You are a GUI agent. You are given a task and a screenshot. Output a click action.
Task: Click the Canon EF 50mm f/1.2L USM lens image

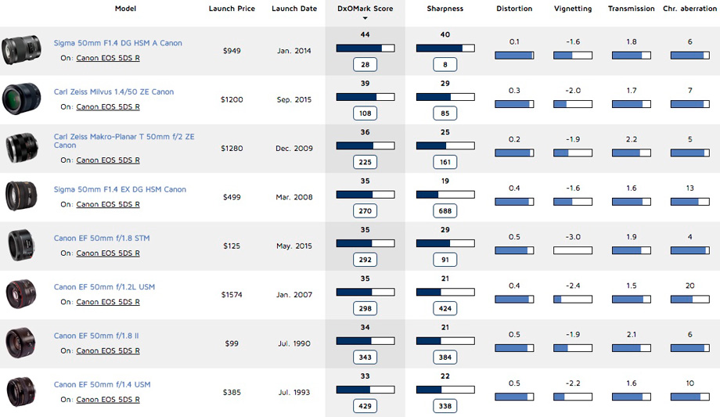(21, 294)
